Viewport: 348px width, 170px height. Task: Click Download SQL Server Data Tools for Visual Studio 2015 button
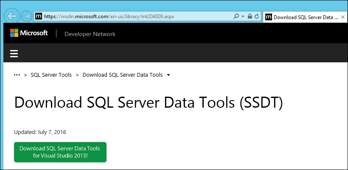pyautogui.click(x=60, y=152)
